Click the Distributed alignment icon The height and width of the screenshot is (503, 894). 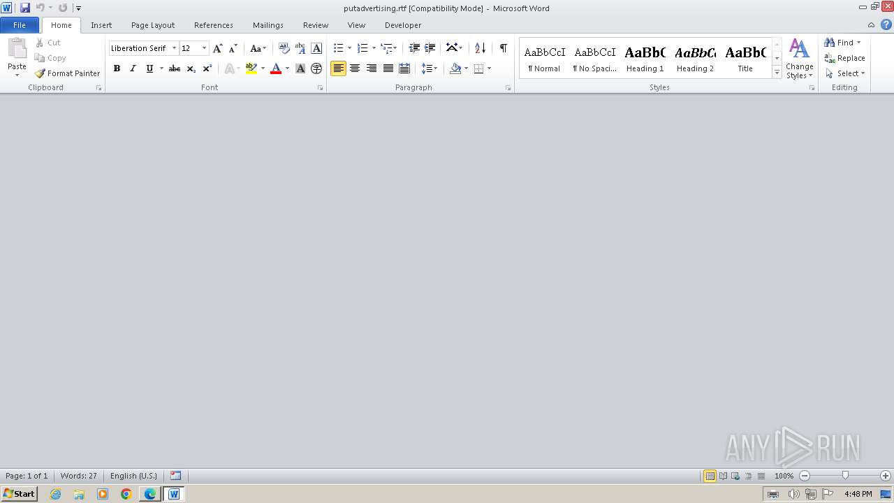[x=404, y=68]
